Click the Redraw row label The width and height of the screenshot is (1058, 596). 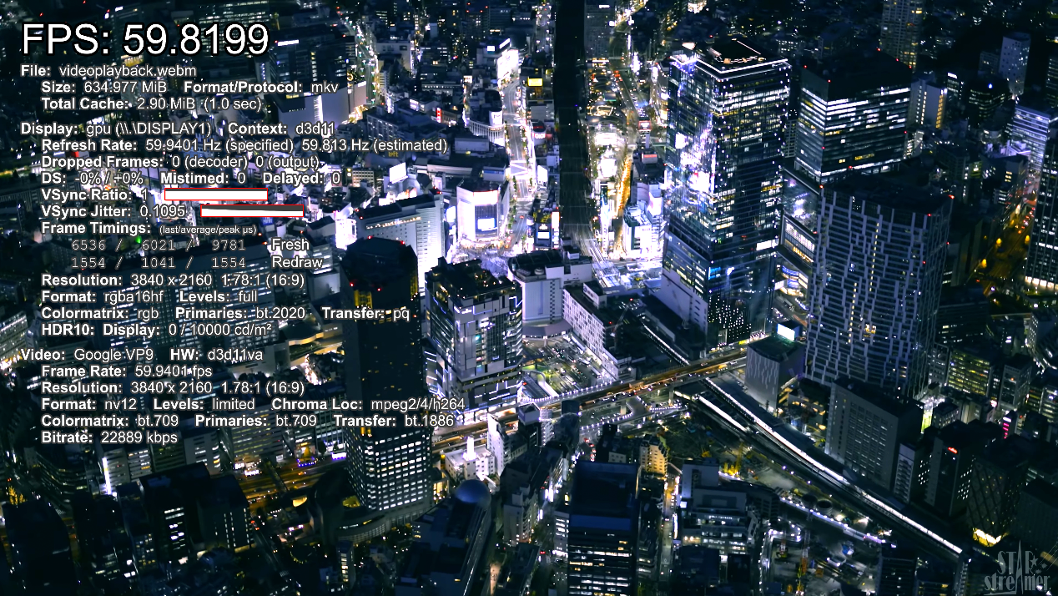coord(297,262)
